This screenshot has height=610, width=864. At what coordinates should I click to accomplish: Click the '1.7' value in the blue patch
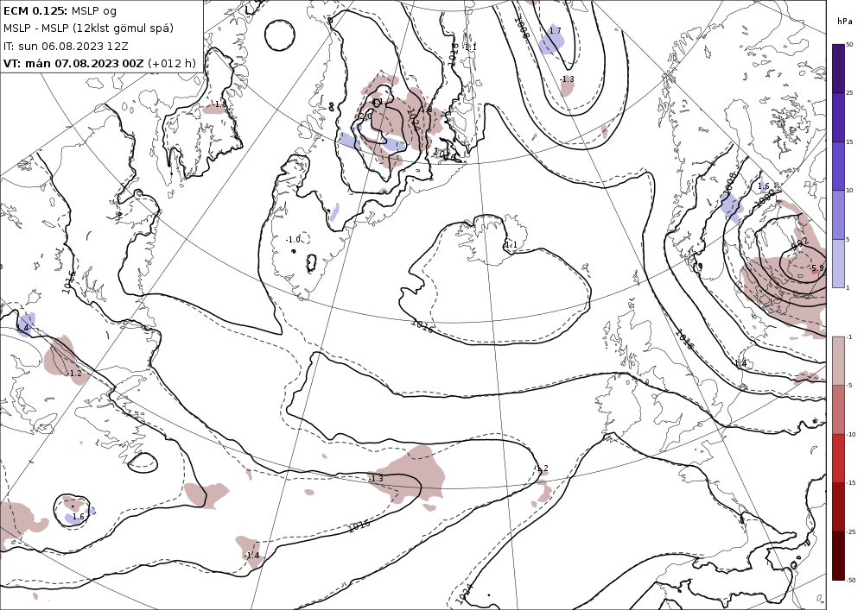coord(556,31)
